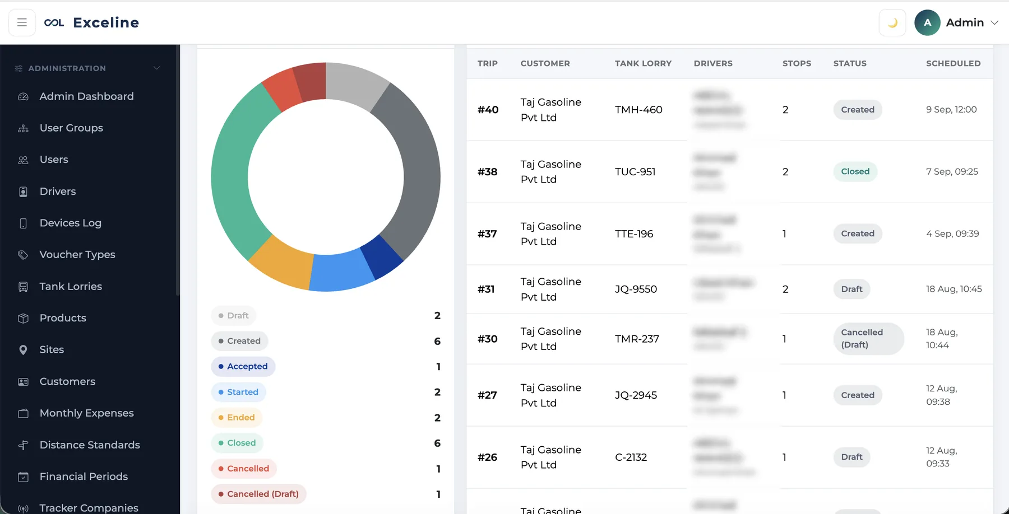Open the Tank Lorries menu item

coord(71,286)
